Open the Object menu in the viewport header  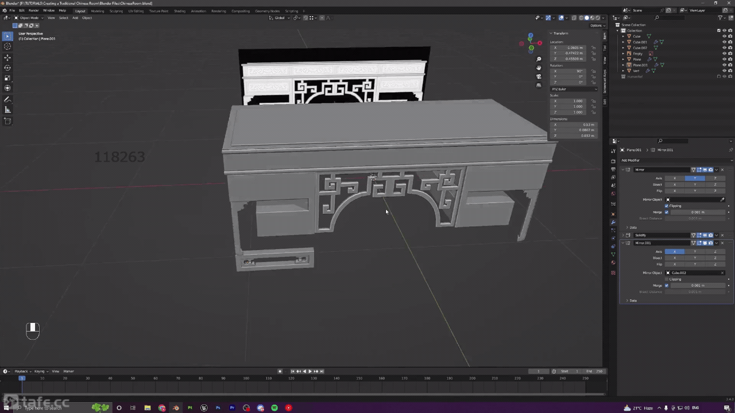coord(87,18)
